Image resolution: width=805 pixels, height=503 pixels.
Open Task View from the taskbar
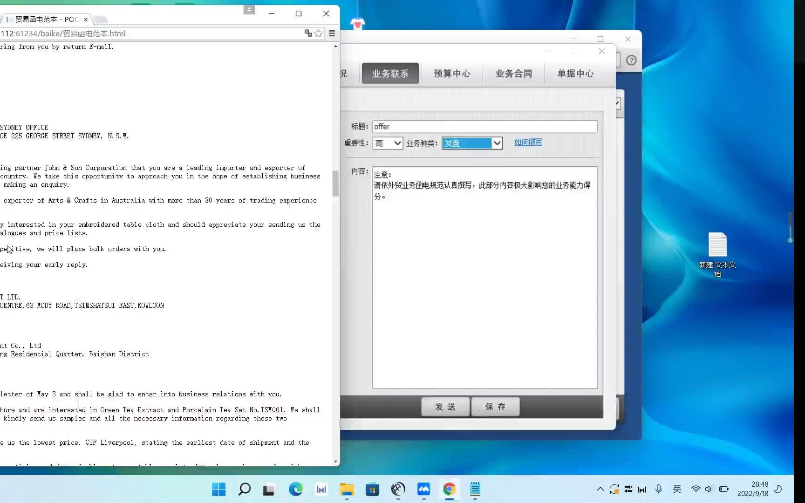[269, 489]
